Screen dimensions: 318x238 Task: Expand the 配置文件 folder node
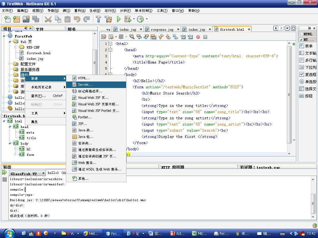click(10, 64)
